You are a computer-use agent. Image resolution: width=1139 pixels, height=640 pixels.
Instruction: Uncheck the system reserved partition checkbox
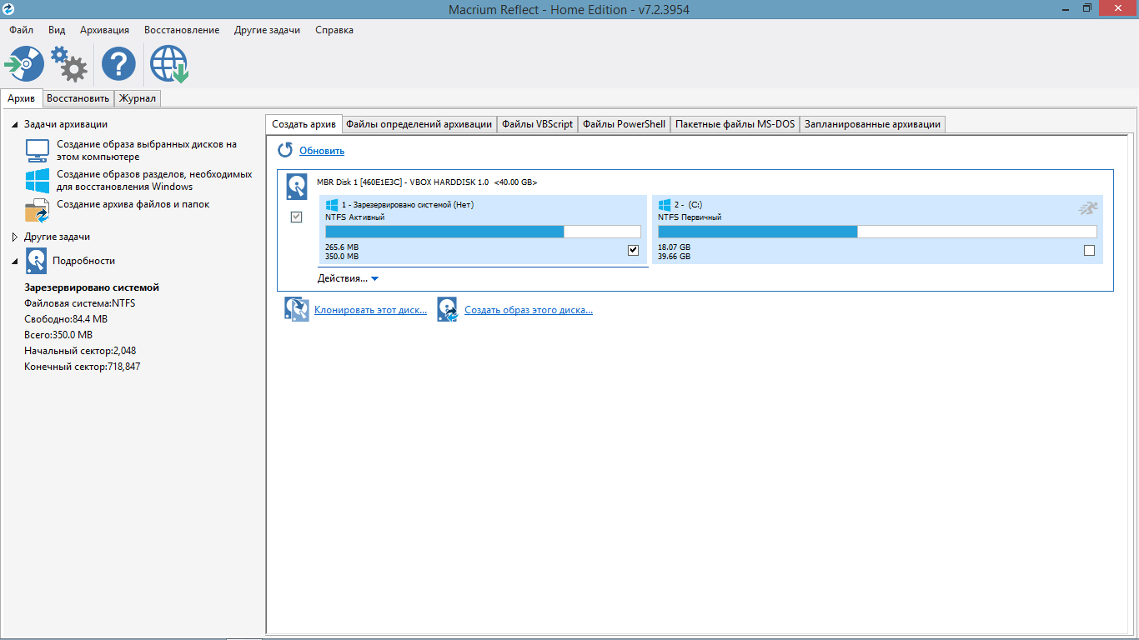point(633,250)
